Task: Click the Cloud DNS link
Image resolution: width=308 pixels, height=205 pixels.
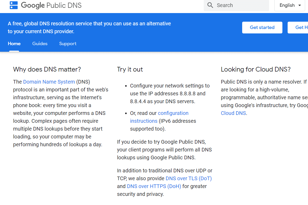Action: [x=233, y=113]
